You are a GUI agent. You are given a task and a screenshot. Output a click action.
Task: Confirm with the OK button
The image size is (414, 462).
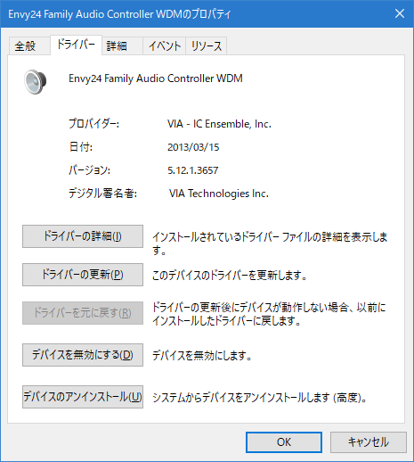click(284, 442)
